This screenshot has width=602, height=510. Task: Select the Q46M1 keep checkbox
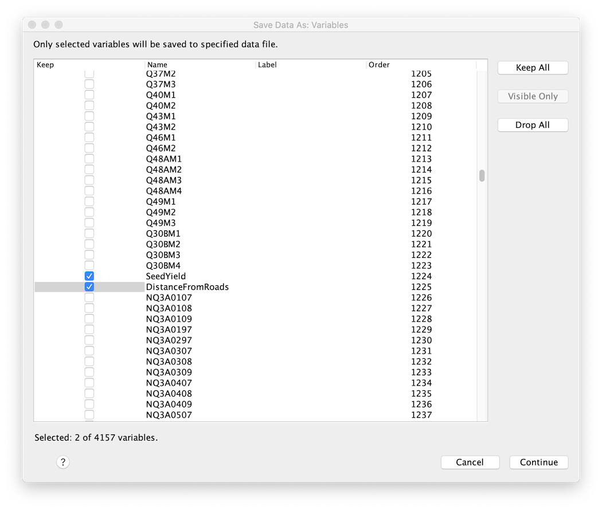89,138
